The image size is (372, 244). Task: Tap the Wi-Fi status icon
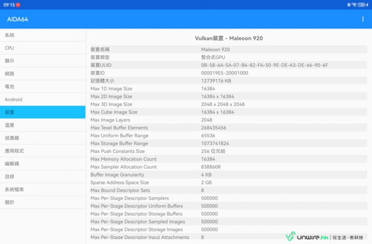tap(354, 5)
